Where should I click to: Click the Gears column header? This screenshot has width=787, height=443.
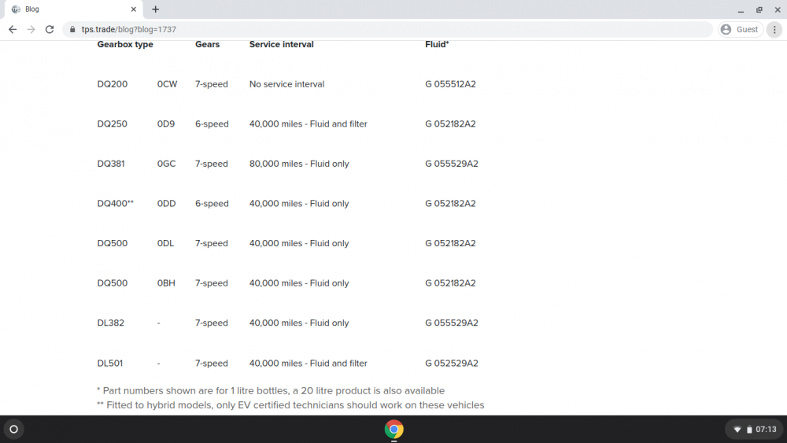point(207,44)
